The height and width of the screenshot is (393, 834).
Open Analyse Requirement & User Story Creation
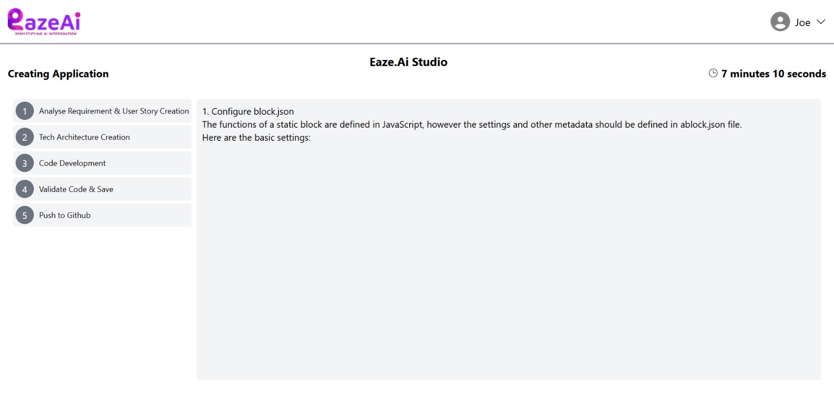pos(102,111)
